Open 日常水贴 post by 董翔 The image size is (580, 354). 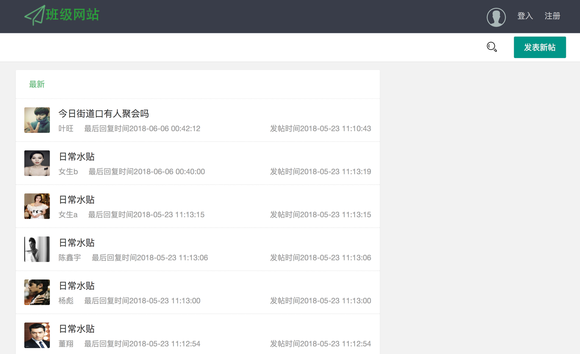(x=76, y=328)
